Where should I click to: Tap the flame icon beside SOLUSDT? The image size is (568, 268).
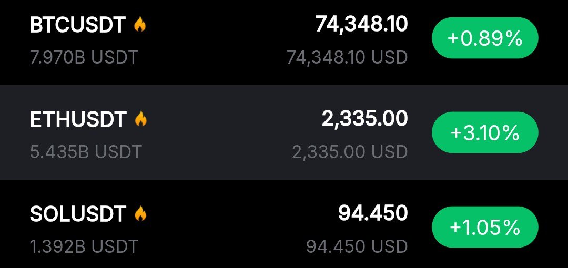(140, 213)
